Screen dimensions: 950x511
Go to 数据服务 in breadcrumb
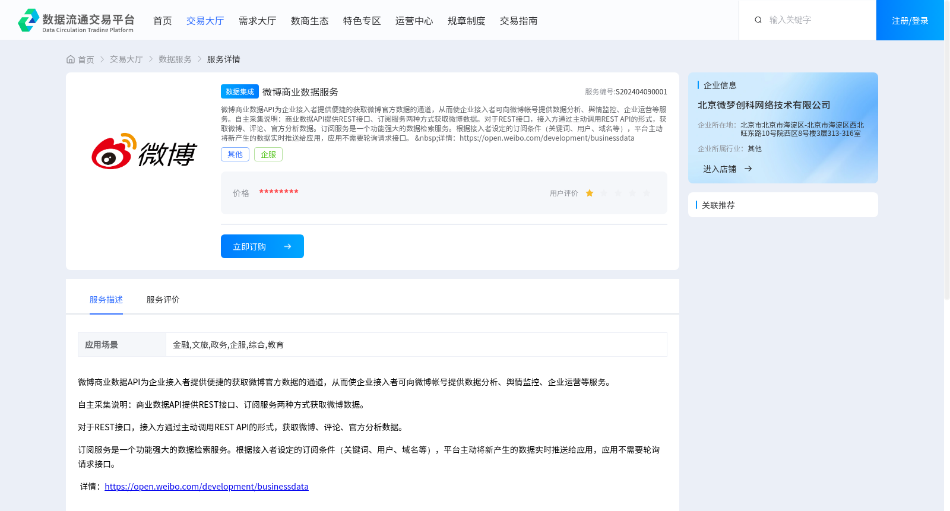point(175,59)
